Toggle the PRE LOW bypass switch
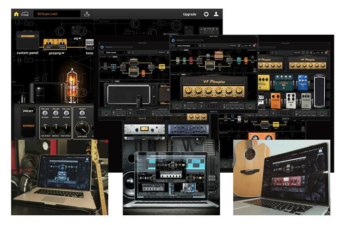The width and height of the screenshot is (347, 225). point(45,113)
